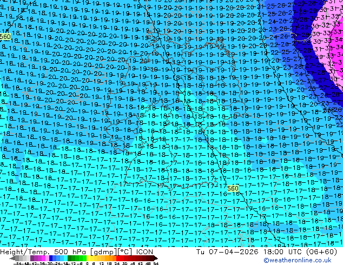The height and width of the screenshot is (265, 343).
Task: Pick the cyan legend swatch
Action: (x=65, y=258)
